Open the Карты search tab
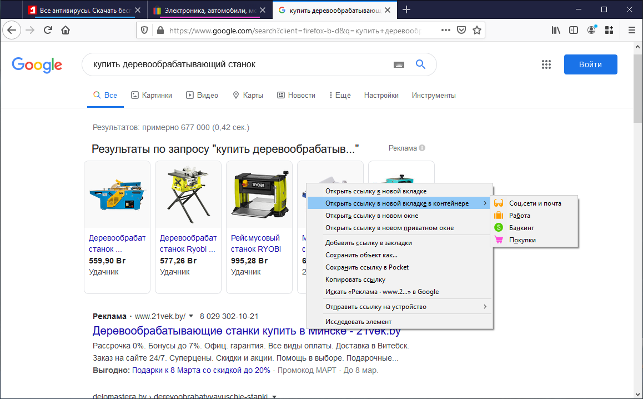Image resolution: width=643 pixels, height=399 pixels. pos(248,95)
